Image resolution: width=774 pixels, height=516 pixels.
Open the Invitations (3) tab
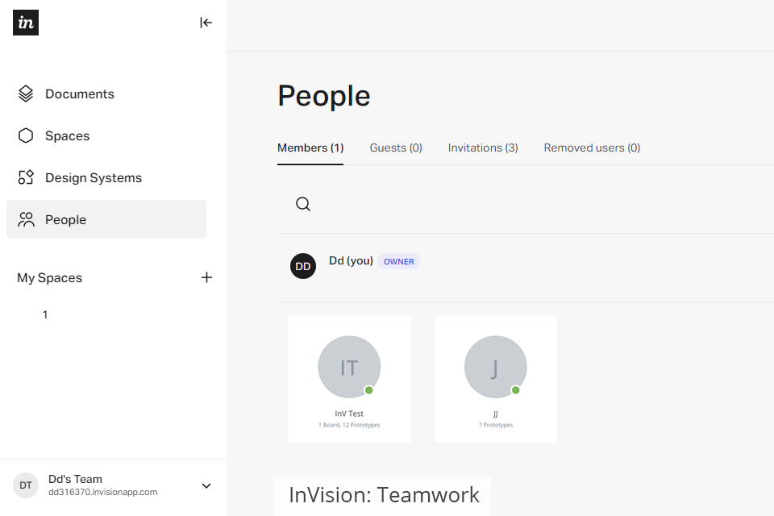[x=483, y=148]
